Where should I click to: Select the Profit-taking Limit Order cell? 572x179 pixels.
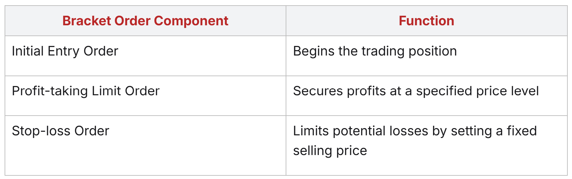point(145,96)
